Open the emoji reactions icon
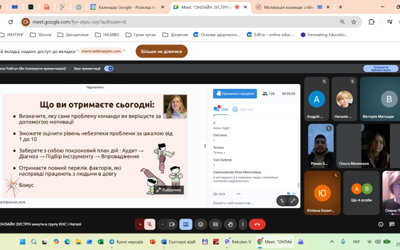This screenshot has width=400, height=250. (x=200, y=224)
